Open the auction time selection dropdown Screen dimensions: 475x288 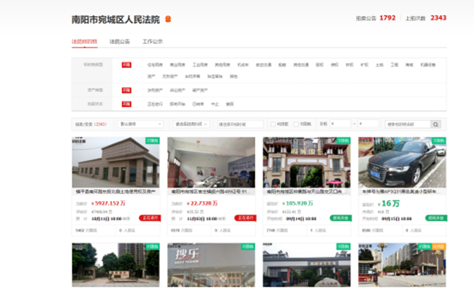pos(191,124)
